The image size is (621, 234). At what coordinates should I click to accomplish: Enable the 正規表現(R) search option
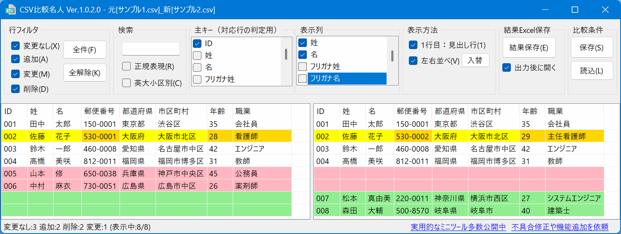(x=126, y=66)
